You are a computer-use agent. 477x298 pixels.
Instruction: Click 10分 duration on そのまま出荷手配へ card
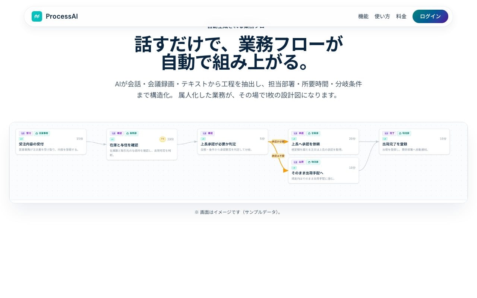point(353,168)
